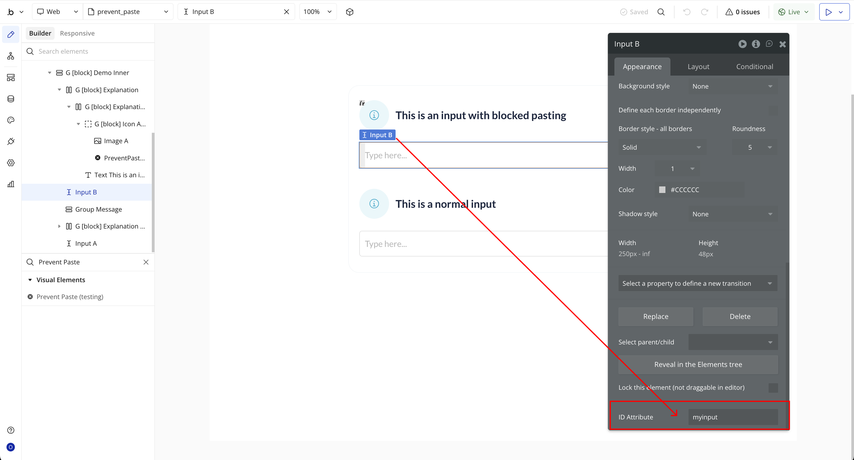Click the 3D cube icon in toolbar

coord(349,12)
